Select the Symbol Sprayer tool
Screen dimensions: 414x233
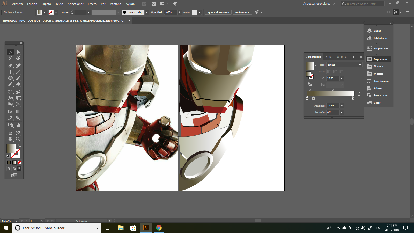(x=10, y=125)
